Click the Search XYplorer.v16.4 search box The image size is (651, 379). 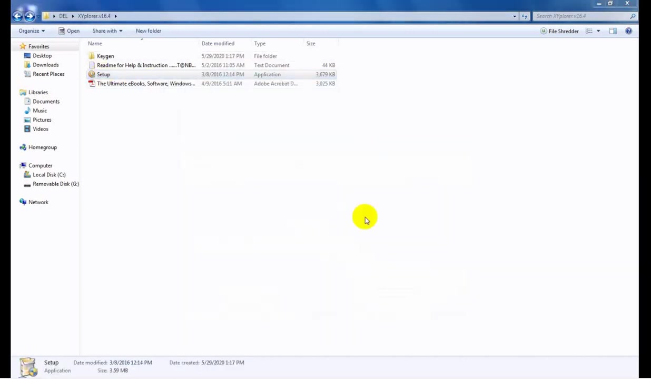(x=581, y=16)
